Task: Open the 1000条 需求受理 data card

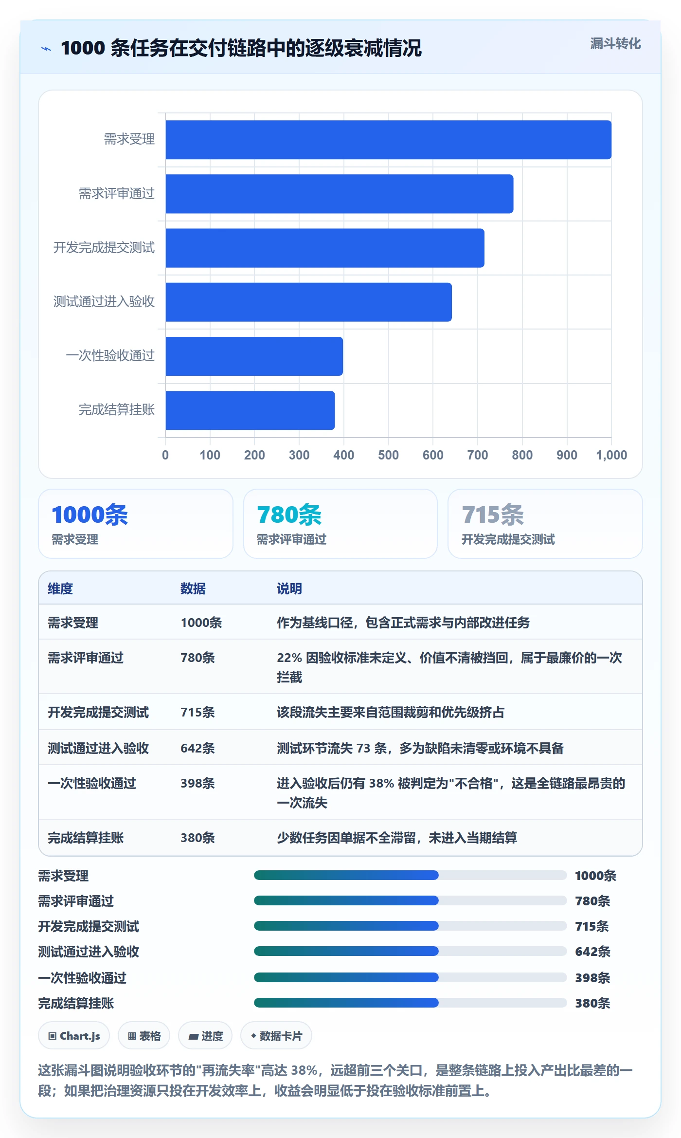Action: point(136,524)
